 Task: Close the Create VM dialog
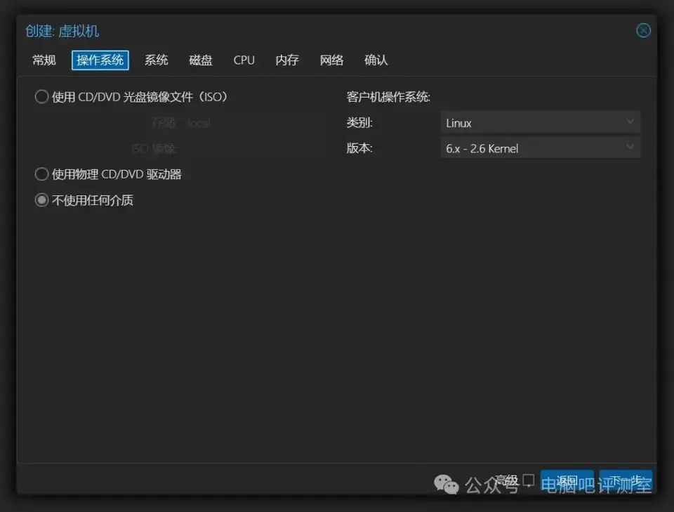(643, 30)
